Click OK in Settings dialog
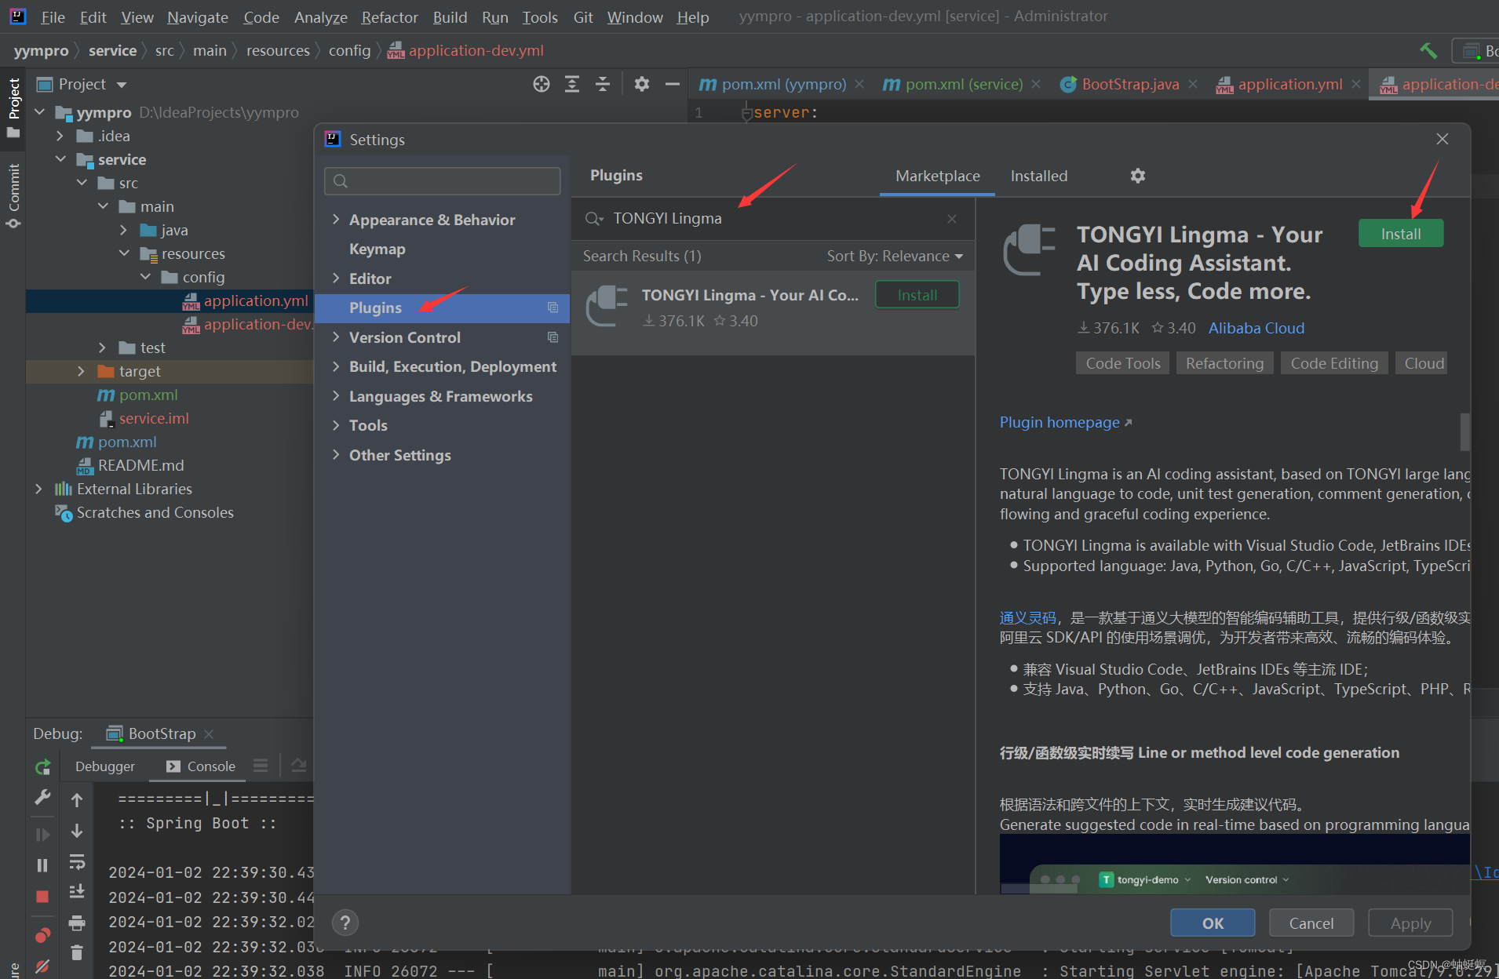This screenshot has height=979, width=1499. 1213,923
